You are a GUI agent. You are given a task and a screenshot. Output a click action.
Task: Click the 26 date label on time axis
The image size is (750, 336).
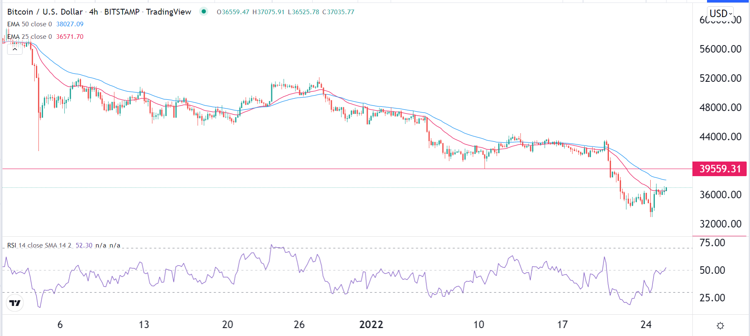pos(299,325)
